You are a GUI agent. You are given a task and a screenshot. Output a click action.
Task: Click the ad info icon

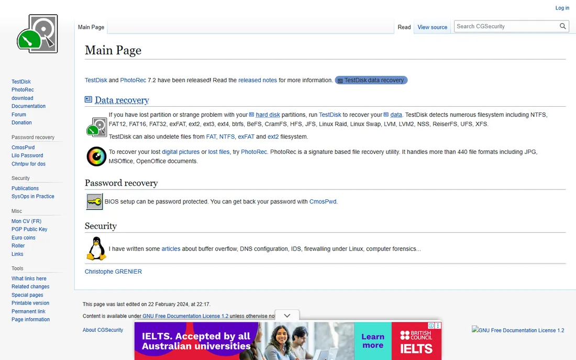point(431,325)
